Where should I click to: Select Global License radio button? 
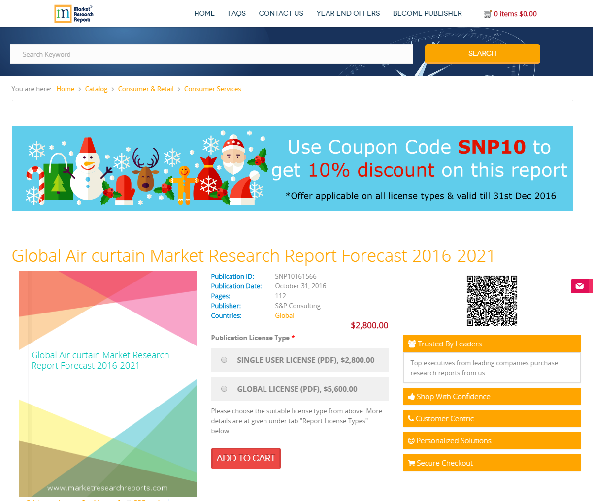[x=224, y=389]
